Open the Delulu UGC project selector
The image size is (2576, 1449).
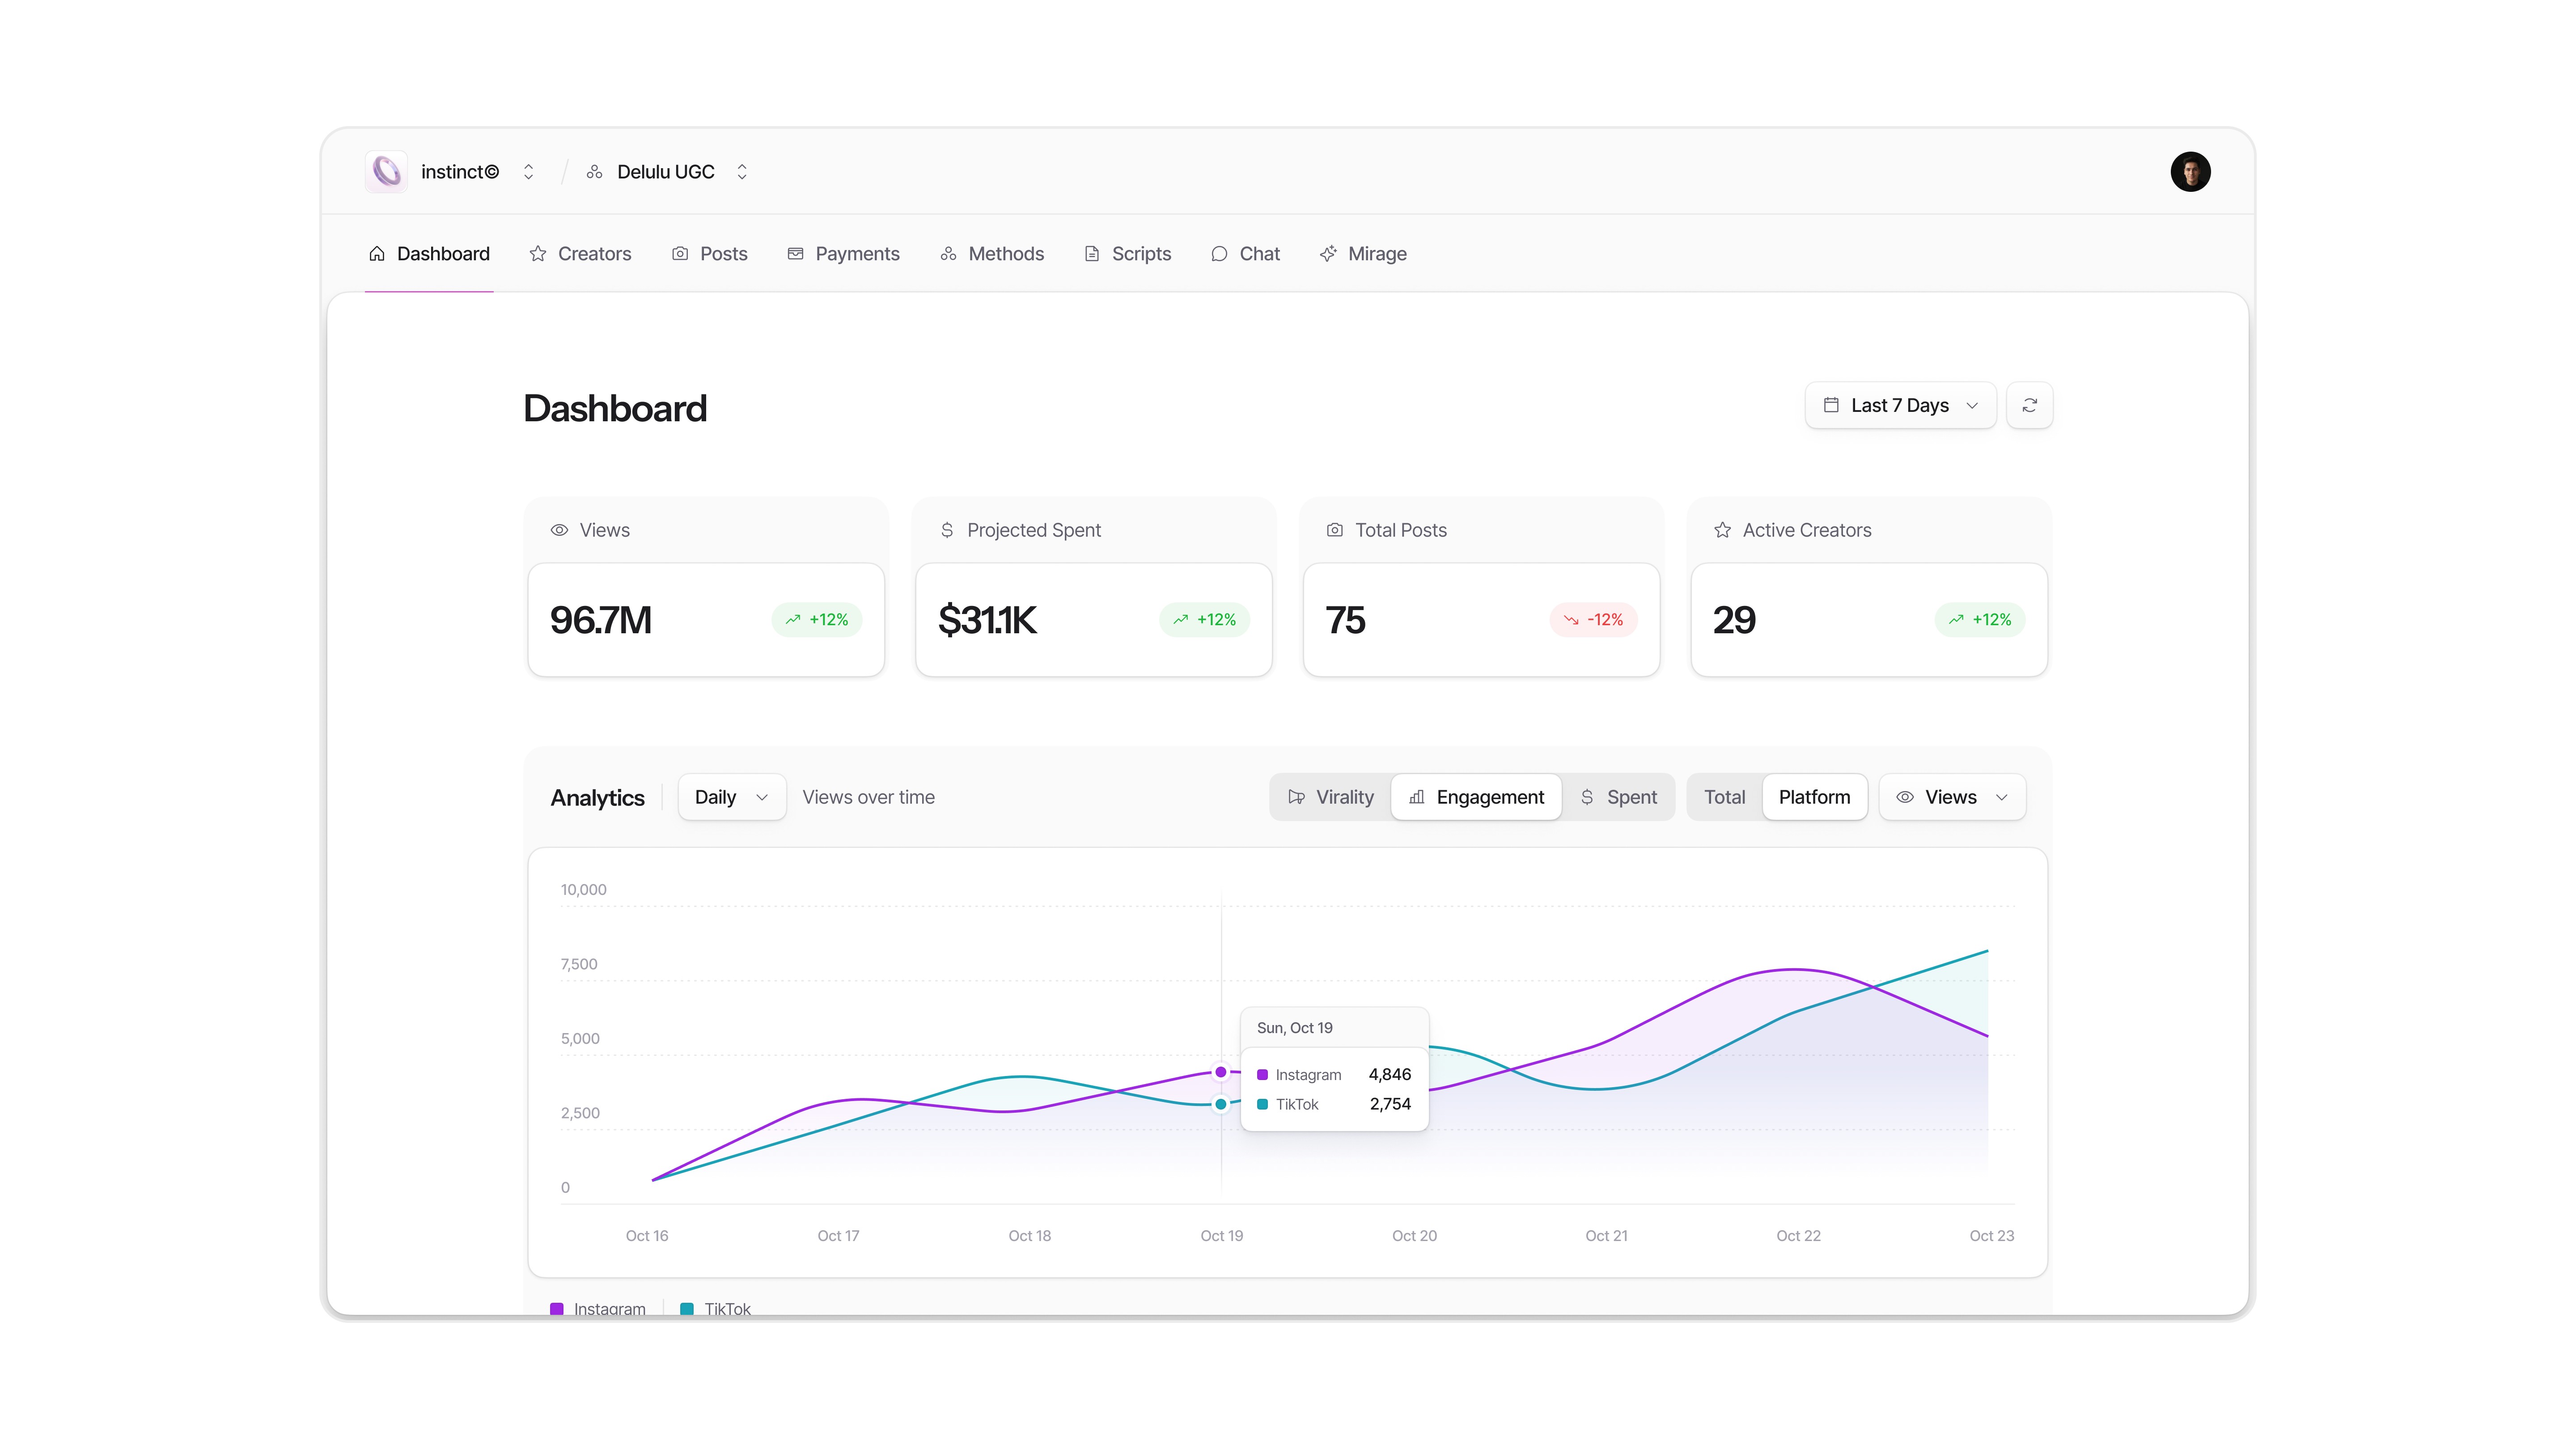click(667, 172)
